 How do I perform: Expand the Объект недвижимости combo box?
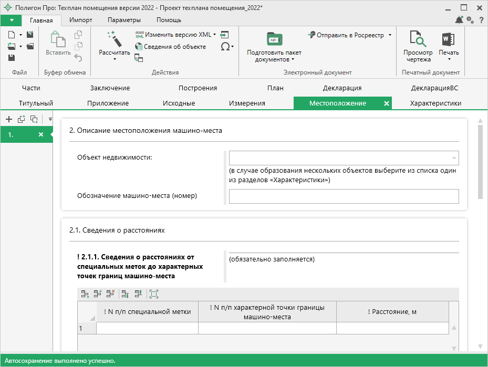(453, 158)
